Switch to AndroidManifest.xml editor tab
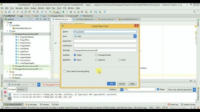 pos(129,19)
